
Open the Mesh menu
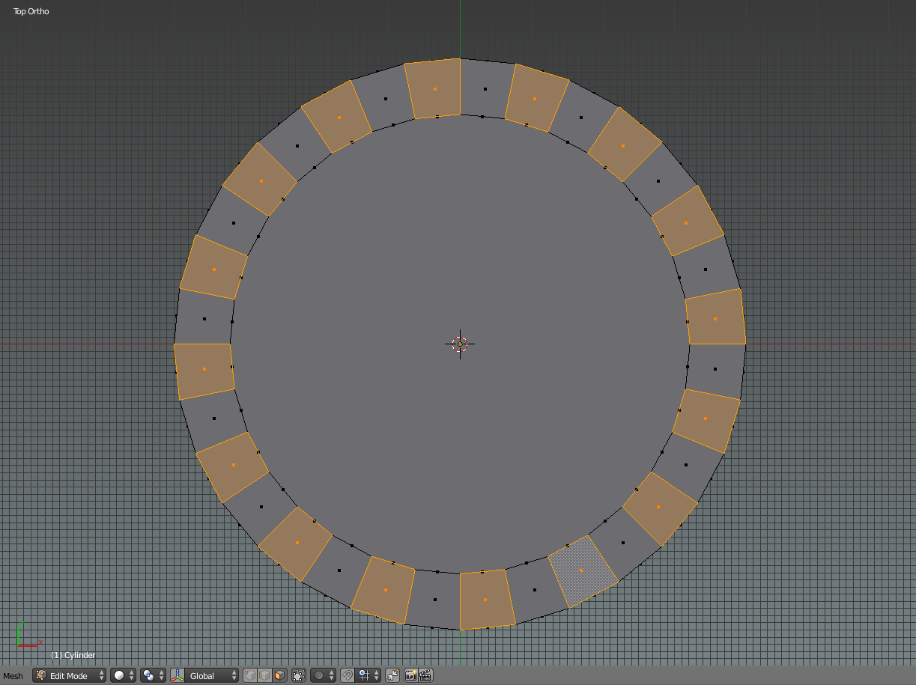coord(13,676)
